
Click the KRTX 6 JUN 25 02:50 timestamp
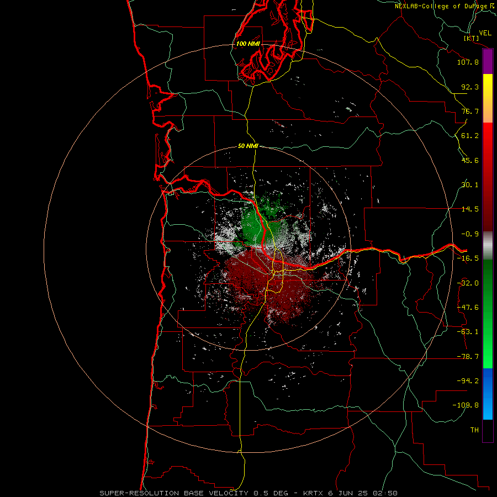350,493
